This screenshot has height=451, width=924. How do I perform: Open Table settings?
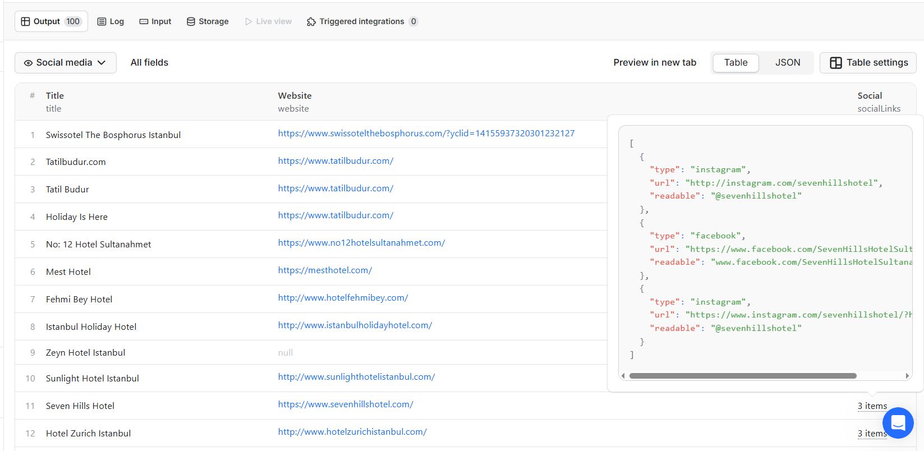tap(868, 63)
